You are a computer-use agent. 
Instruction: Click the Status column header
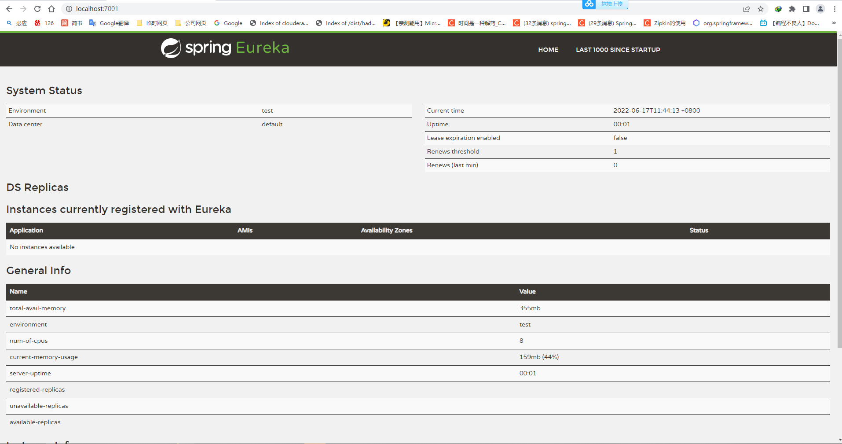click(x=699, y=230)
